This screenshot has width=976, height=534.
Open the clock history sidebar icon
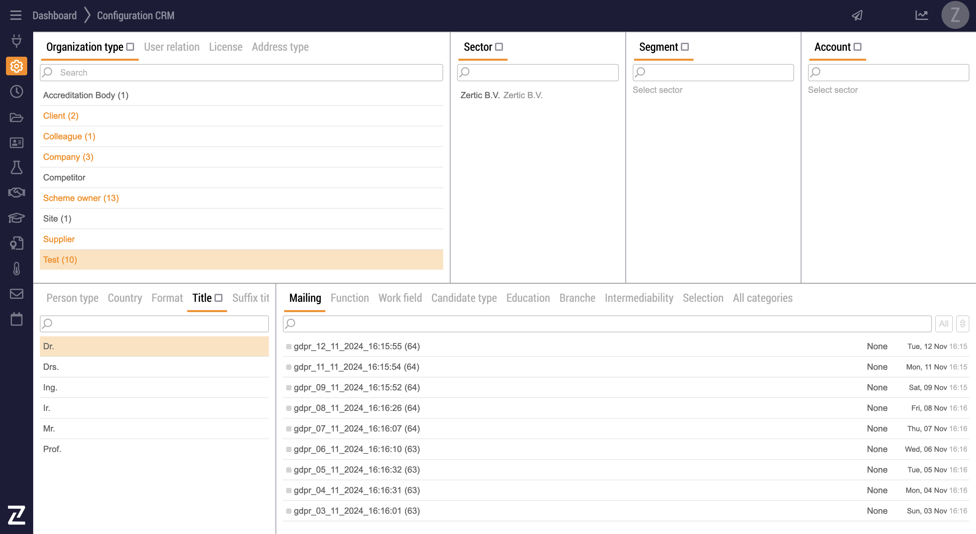16,92
